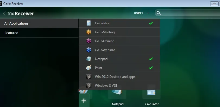This screenshot has width=220, height=107.
Task: Select the Featured category
Action: [39, 33]
